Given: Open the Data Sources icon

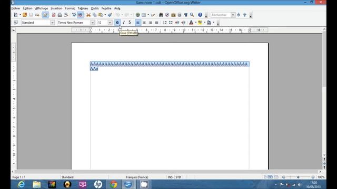Looking at the screenshot, I should pos(180,15).
